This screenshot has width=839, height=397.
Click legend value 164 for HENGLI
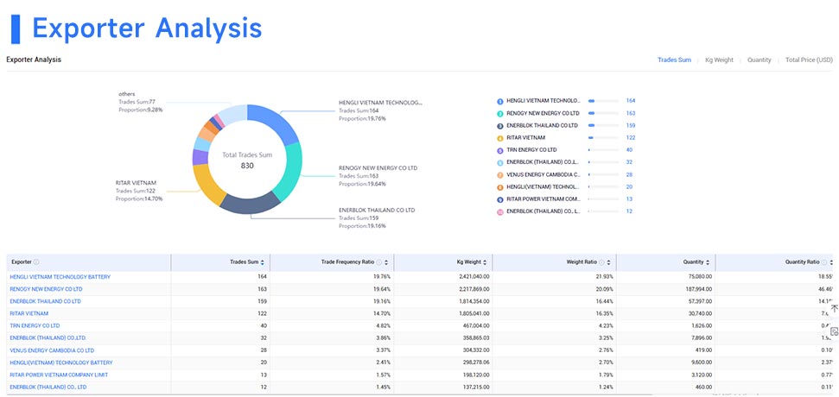click(630, 101)
